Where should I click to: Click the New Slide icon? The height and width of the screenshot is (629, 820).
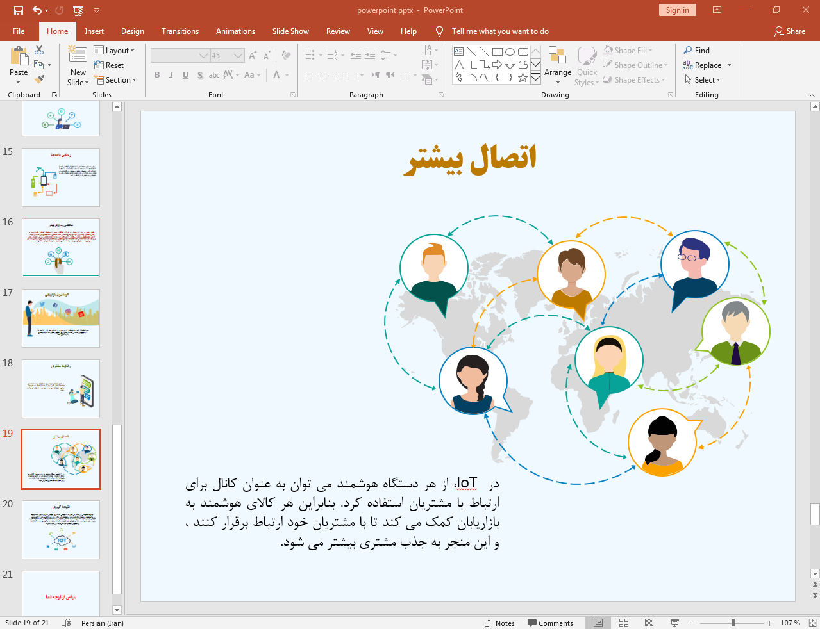click(x=78, y=56)
